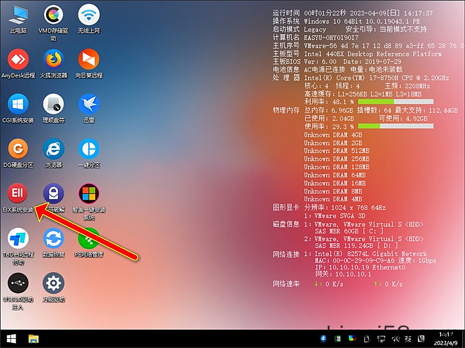Switch input language via 英 indicator

[x=408, y=339]
